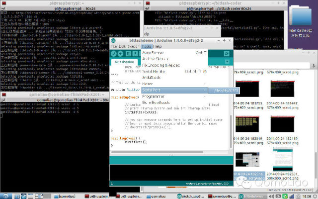Choose Fix Encoding & Reload entry

click(x=174, y=65)
